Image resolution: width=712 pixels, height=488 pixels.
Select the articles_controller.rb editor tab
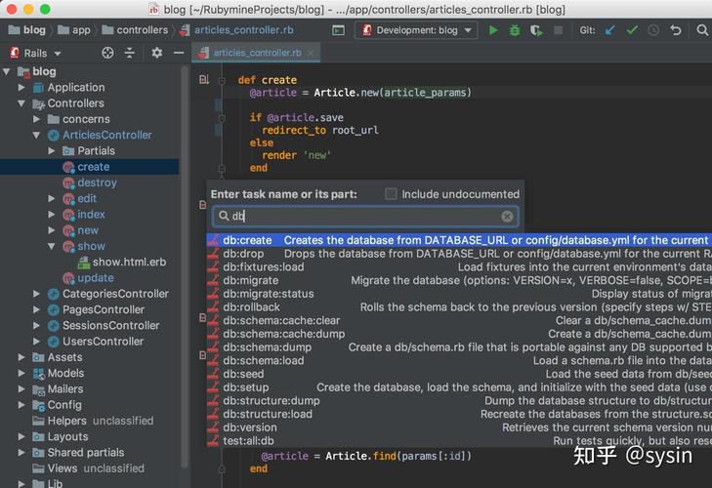pos(257,53)
